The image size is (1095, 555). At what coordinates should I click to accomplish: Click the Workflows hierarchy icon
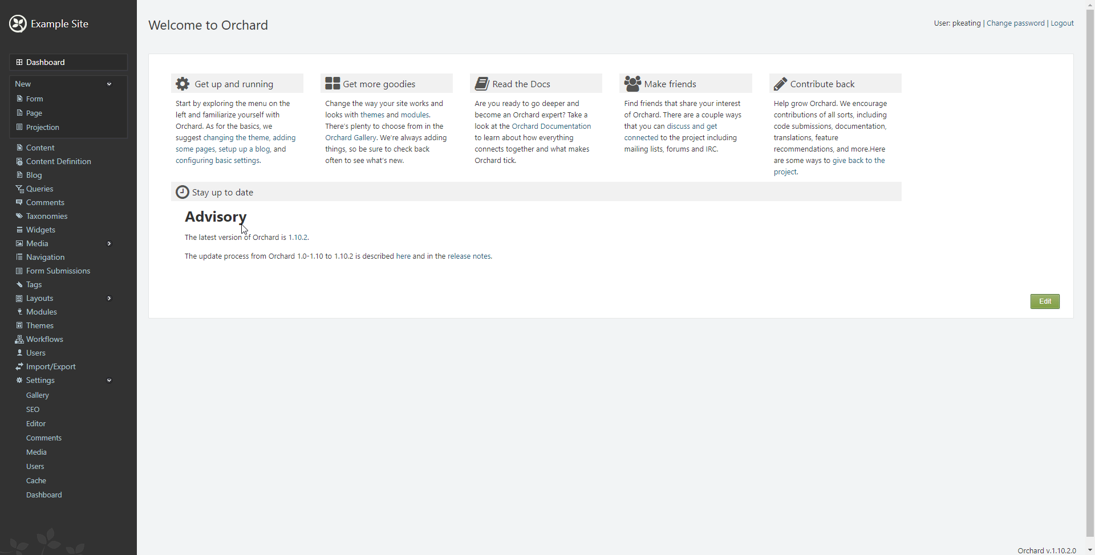coord(19,339)
